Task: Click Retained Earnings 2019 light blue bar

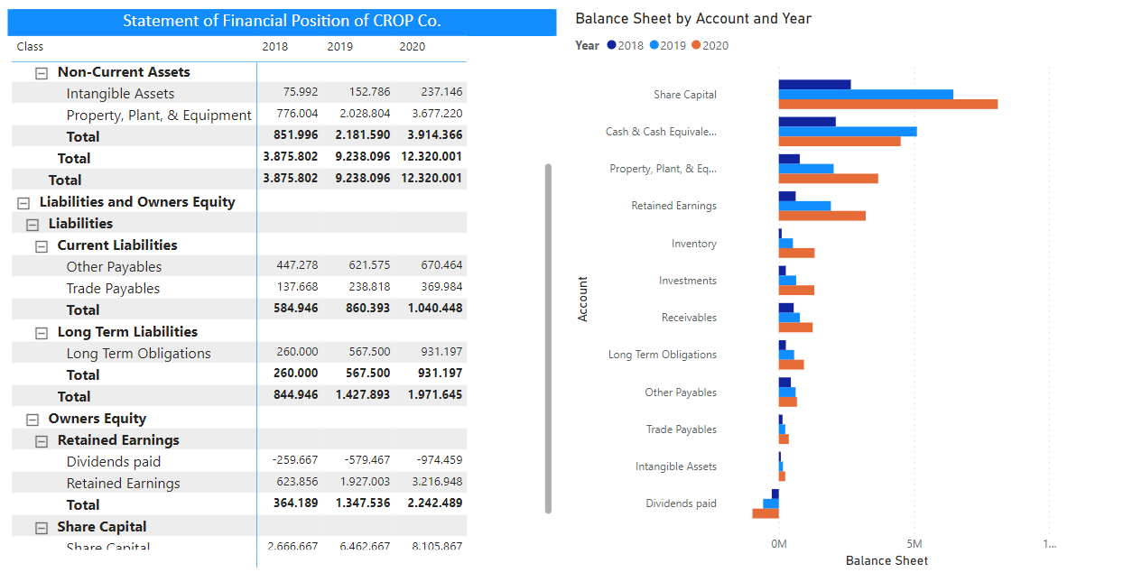Action: point(805,206)
